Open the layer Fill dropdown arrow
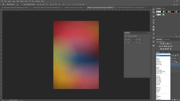This screenshot has height=101, width=180. 177,61
